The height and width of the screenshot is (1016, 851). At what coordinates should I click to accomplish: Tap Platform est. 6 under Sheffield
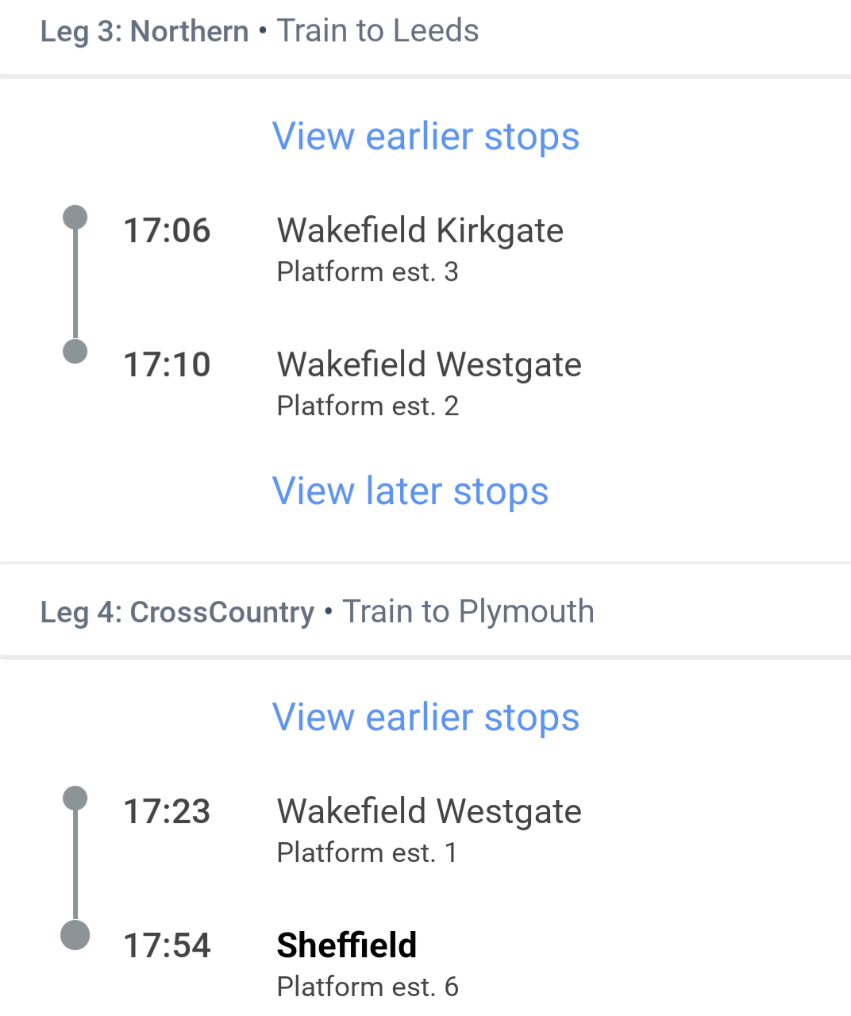pos(368,987)
